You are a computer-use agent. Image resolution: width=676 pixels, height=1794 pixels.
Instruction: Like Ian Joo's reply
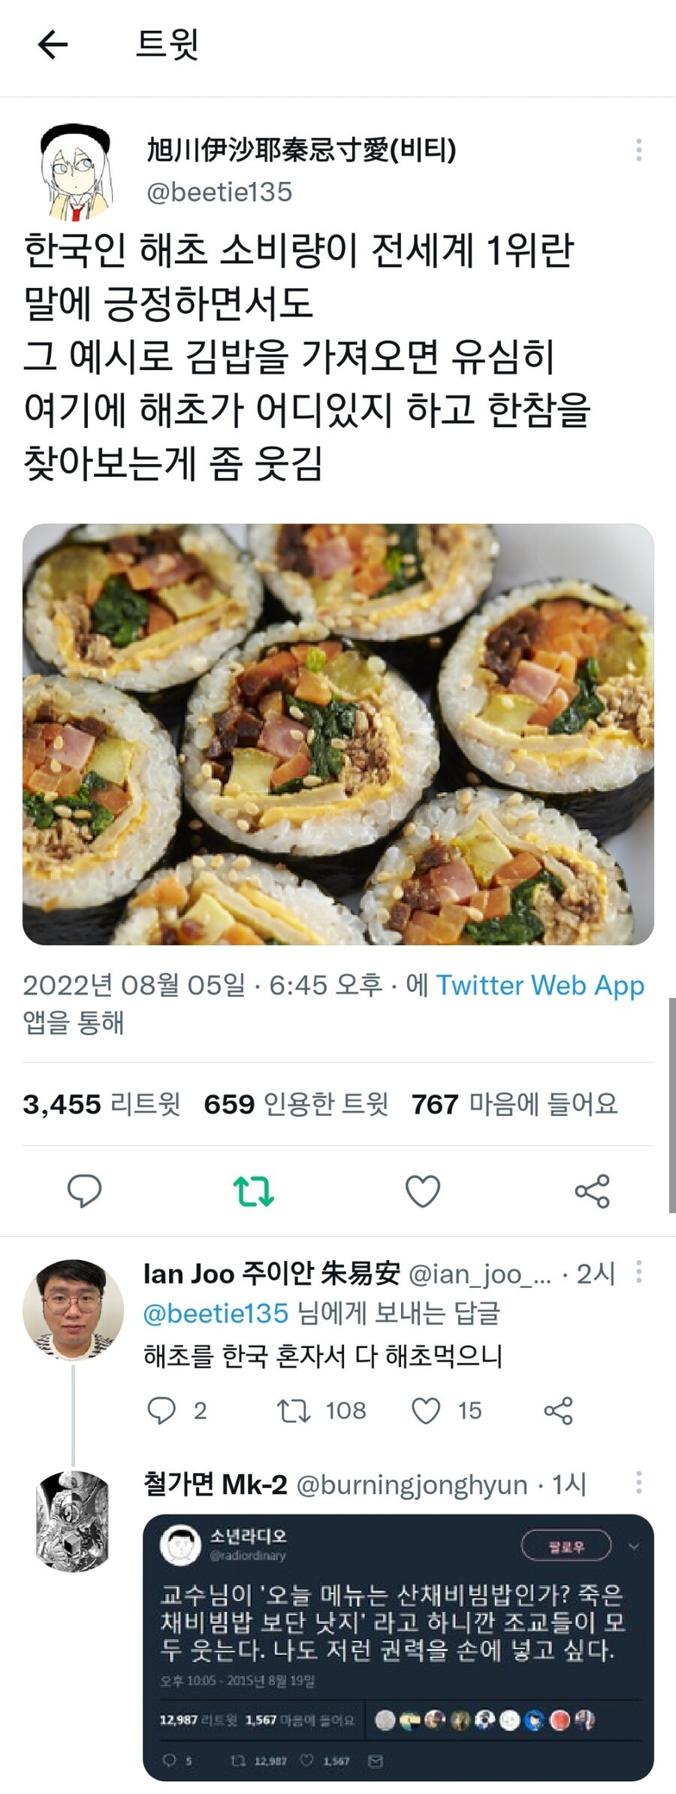[426, 1411]
